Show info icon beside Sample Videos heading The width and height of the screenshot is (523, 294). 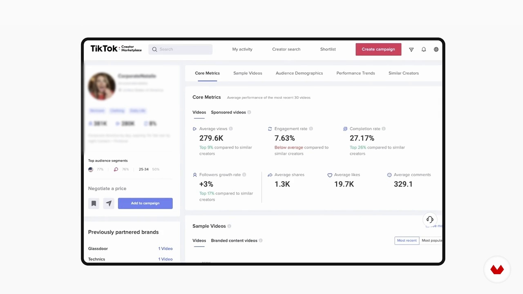click(229, 226)
